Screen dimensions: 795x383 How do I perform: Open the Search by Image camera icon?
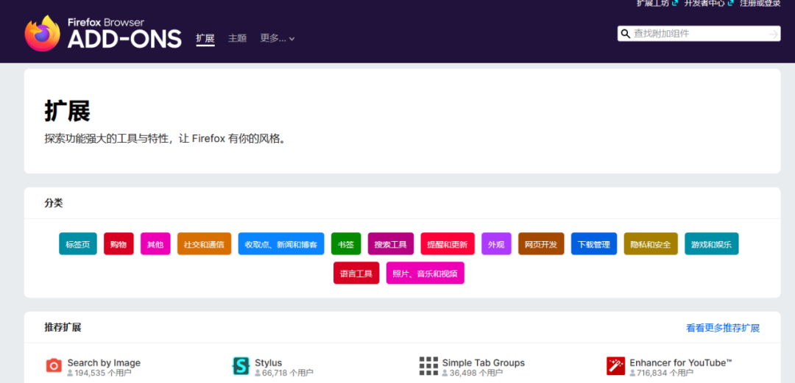point(54,365)
